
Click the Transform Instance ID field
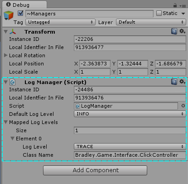[130, 39]
